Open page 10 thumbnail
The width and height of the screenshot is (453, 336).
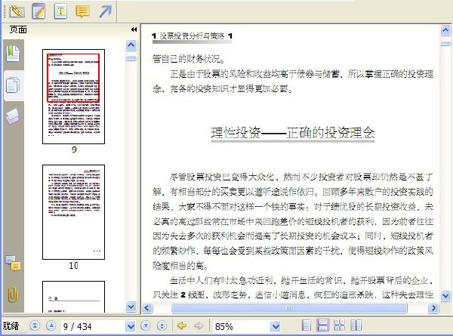click(x=73, y=212)
